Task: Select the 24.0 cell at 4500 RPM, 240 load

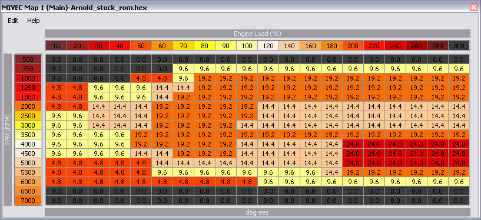Action: click(x=395, y=154)
